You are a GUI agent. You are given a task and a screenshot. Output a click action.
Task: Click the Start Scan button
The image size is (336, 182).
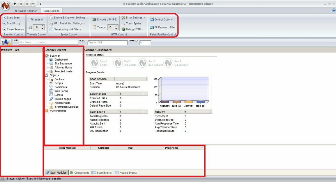[11, 17]
